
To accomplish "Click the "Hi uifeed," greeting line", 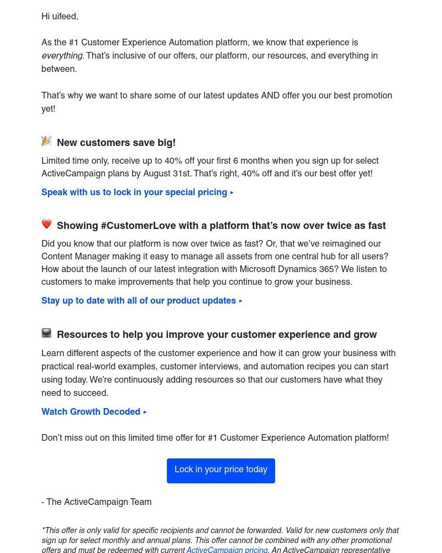I will click(x=60, y=17).
